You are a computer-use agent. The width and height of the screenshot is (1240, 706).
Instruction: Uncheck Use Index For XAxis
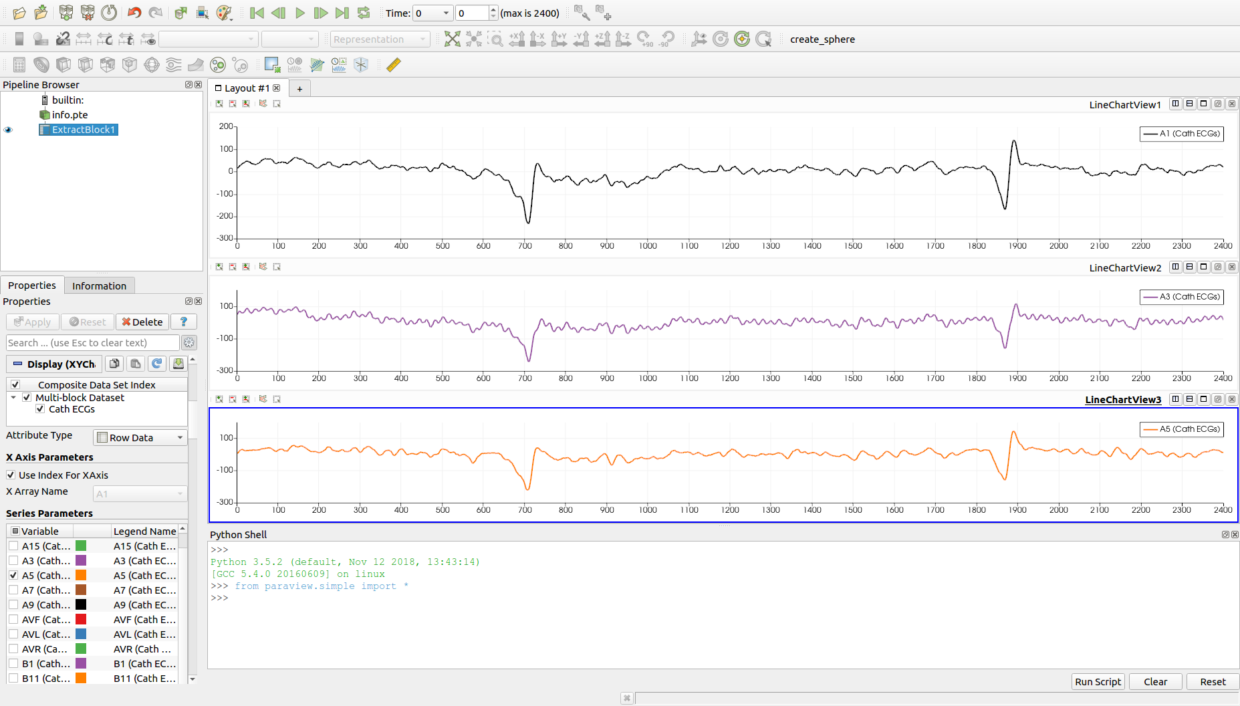[x=11, y=475]
